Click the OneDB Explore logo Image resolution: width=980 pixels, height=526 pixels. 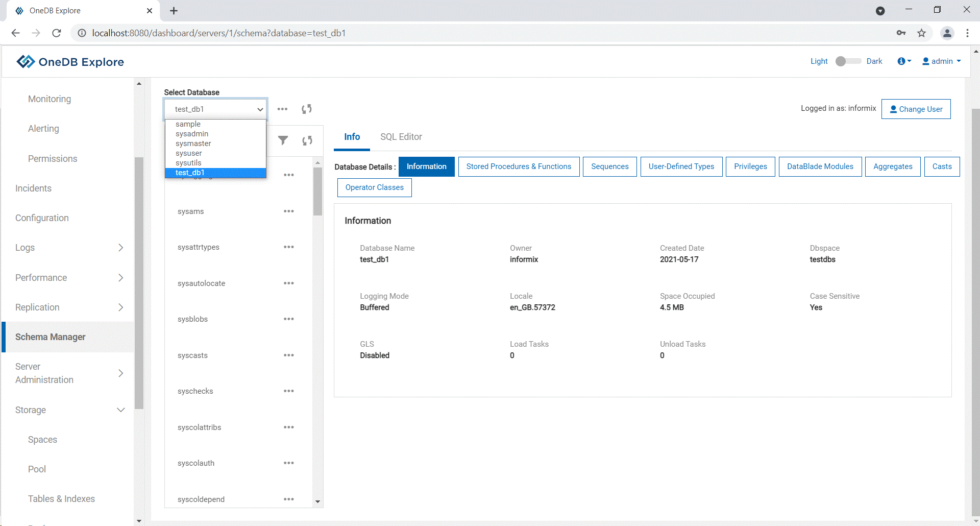tap(70, 62)
